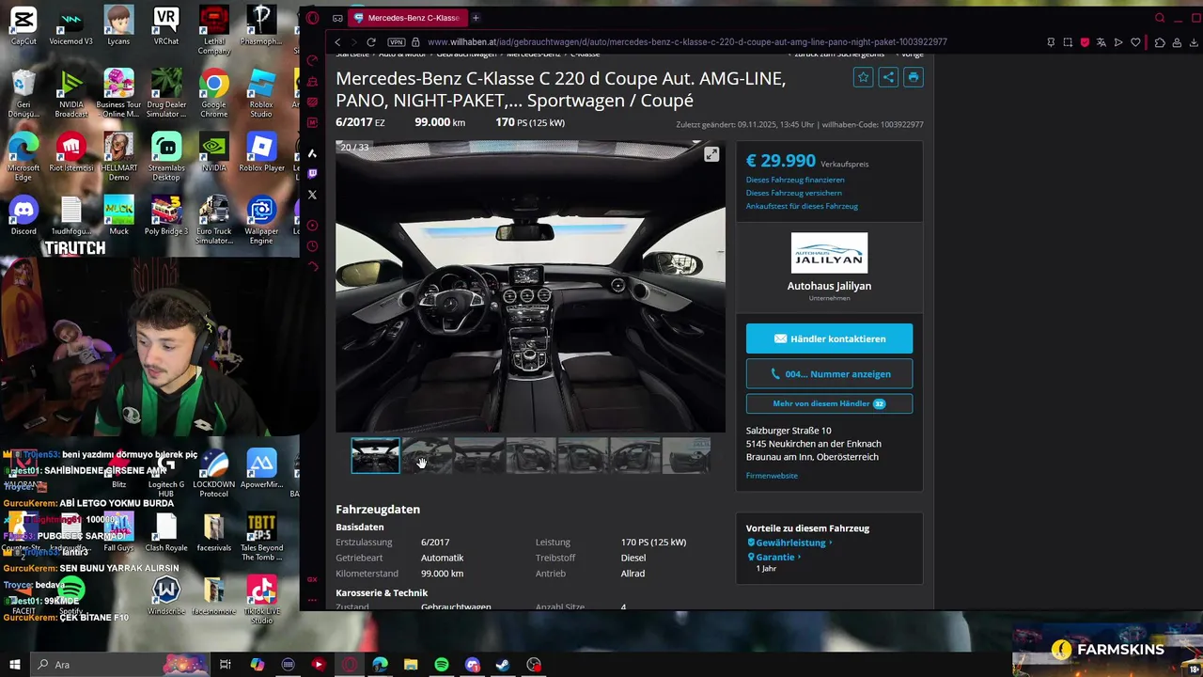Viewport: 1203px width, 677px height.
Task: Expand the Gewährleistung advantage
Action: 789,543
